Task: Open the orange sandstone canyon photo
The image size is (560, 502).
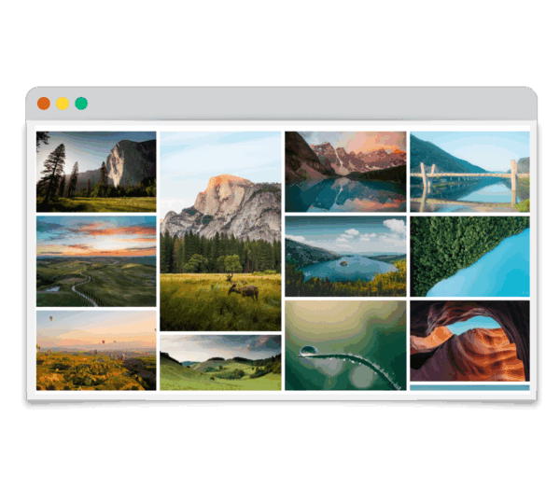Action: 469,341
